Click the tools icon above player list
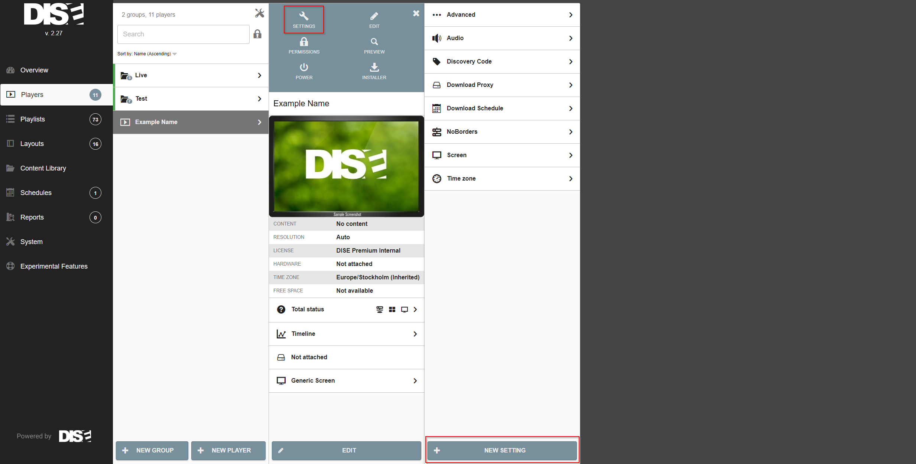Image resolution: width=916 pixels, height=464 pixels. click(259, 13)
